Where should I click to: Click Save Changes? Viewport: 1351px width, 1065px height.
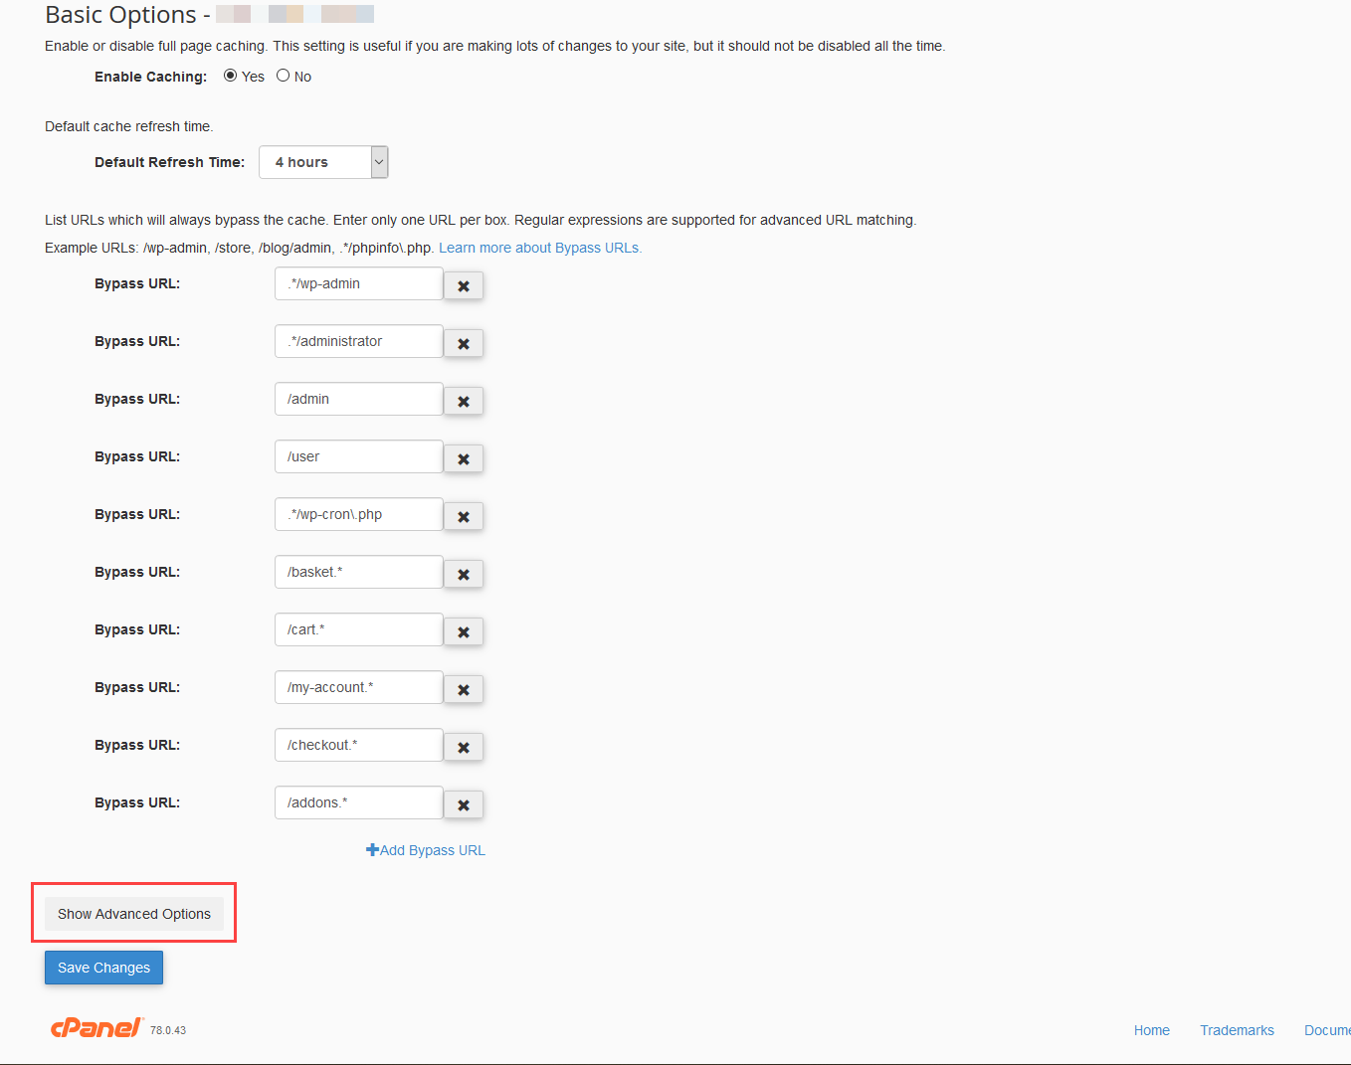[103, 967]
